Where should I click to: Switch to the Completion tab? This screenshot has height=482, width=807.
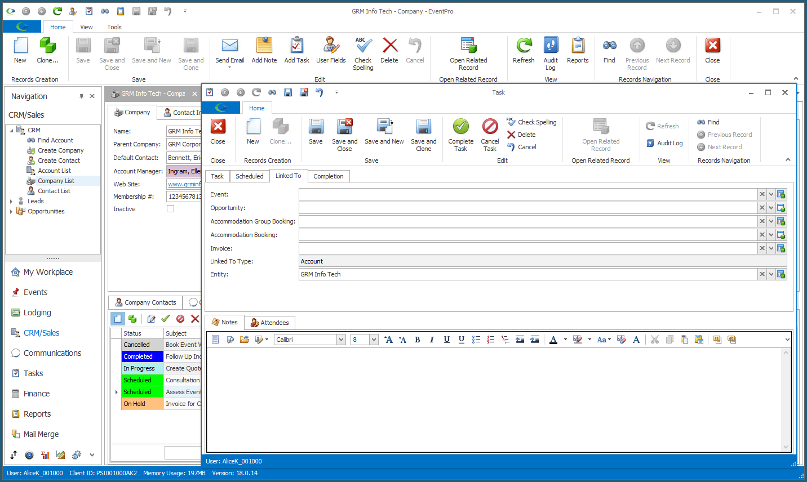329,176
